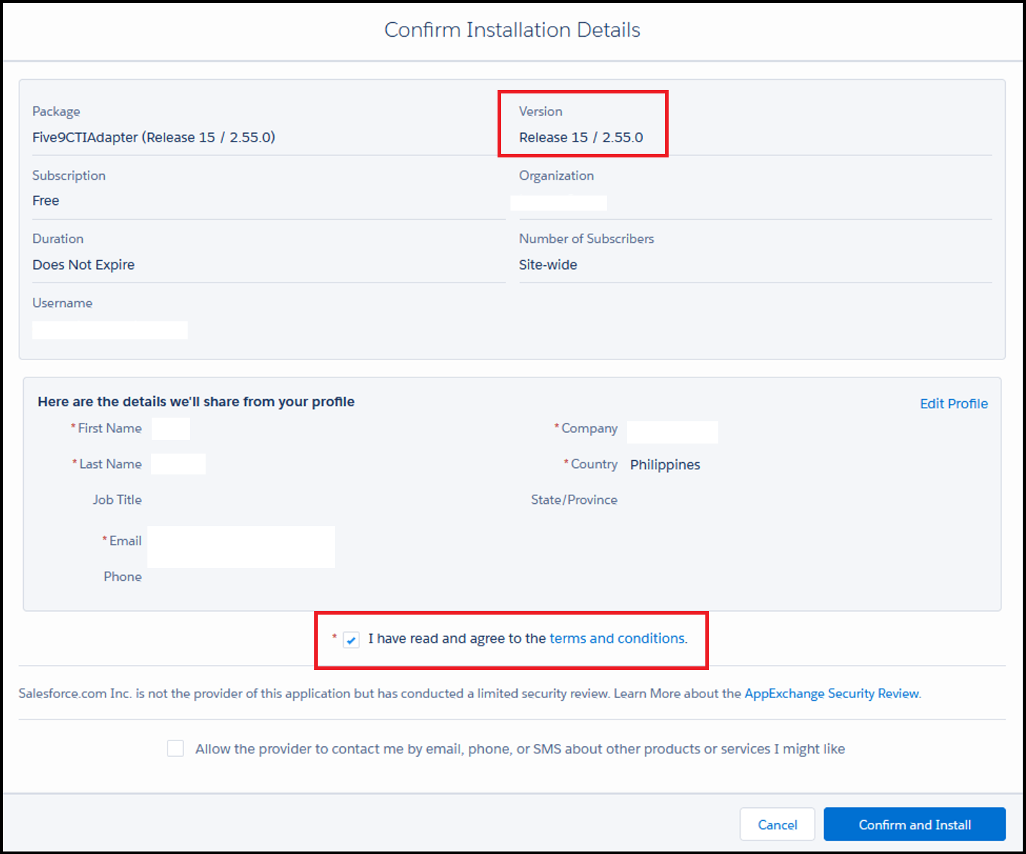Click the Organization label
Image resolution: width=1026 pixels, height=854 pixels.
[556, 175]
